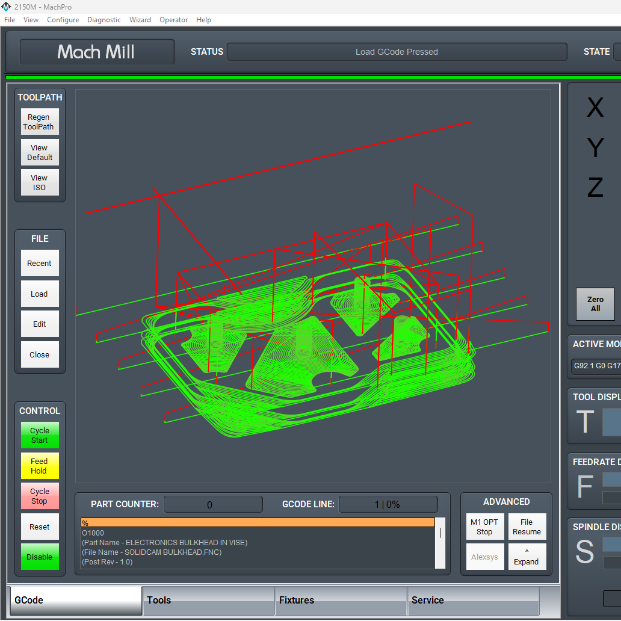The width and height of the screenshot is (621, 621).
Task: Click the Part Counter value field
Action: point(213,504)
